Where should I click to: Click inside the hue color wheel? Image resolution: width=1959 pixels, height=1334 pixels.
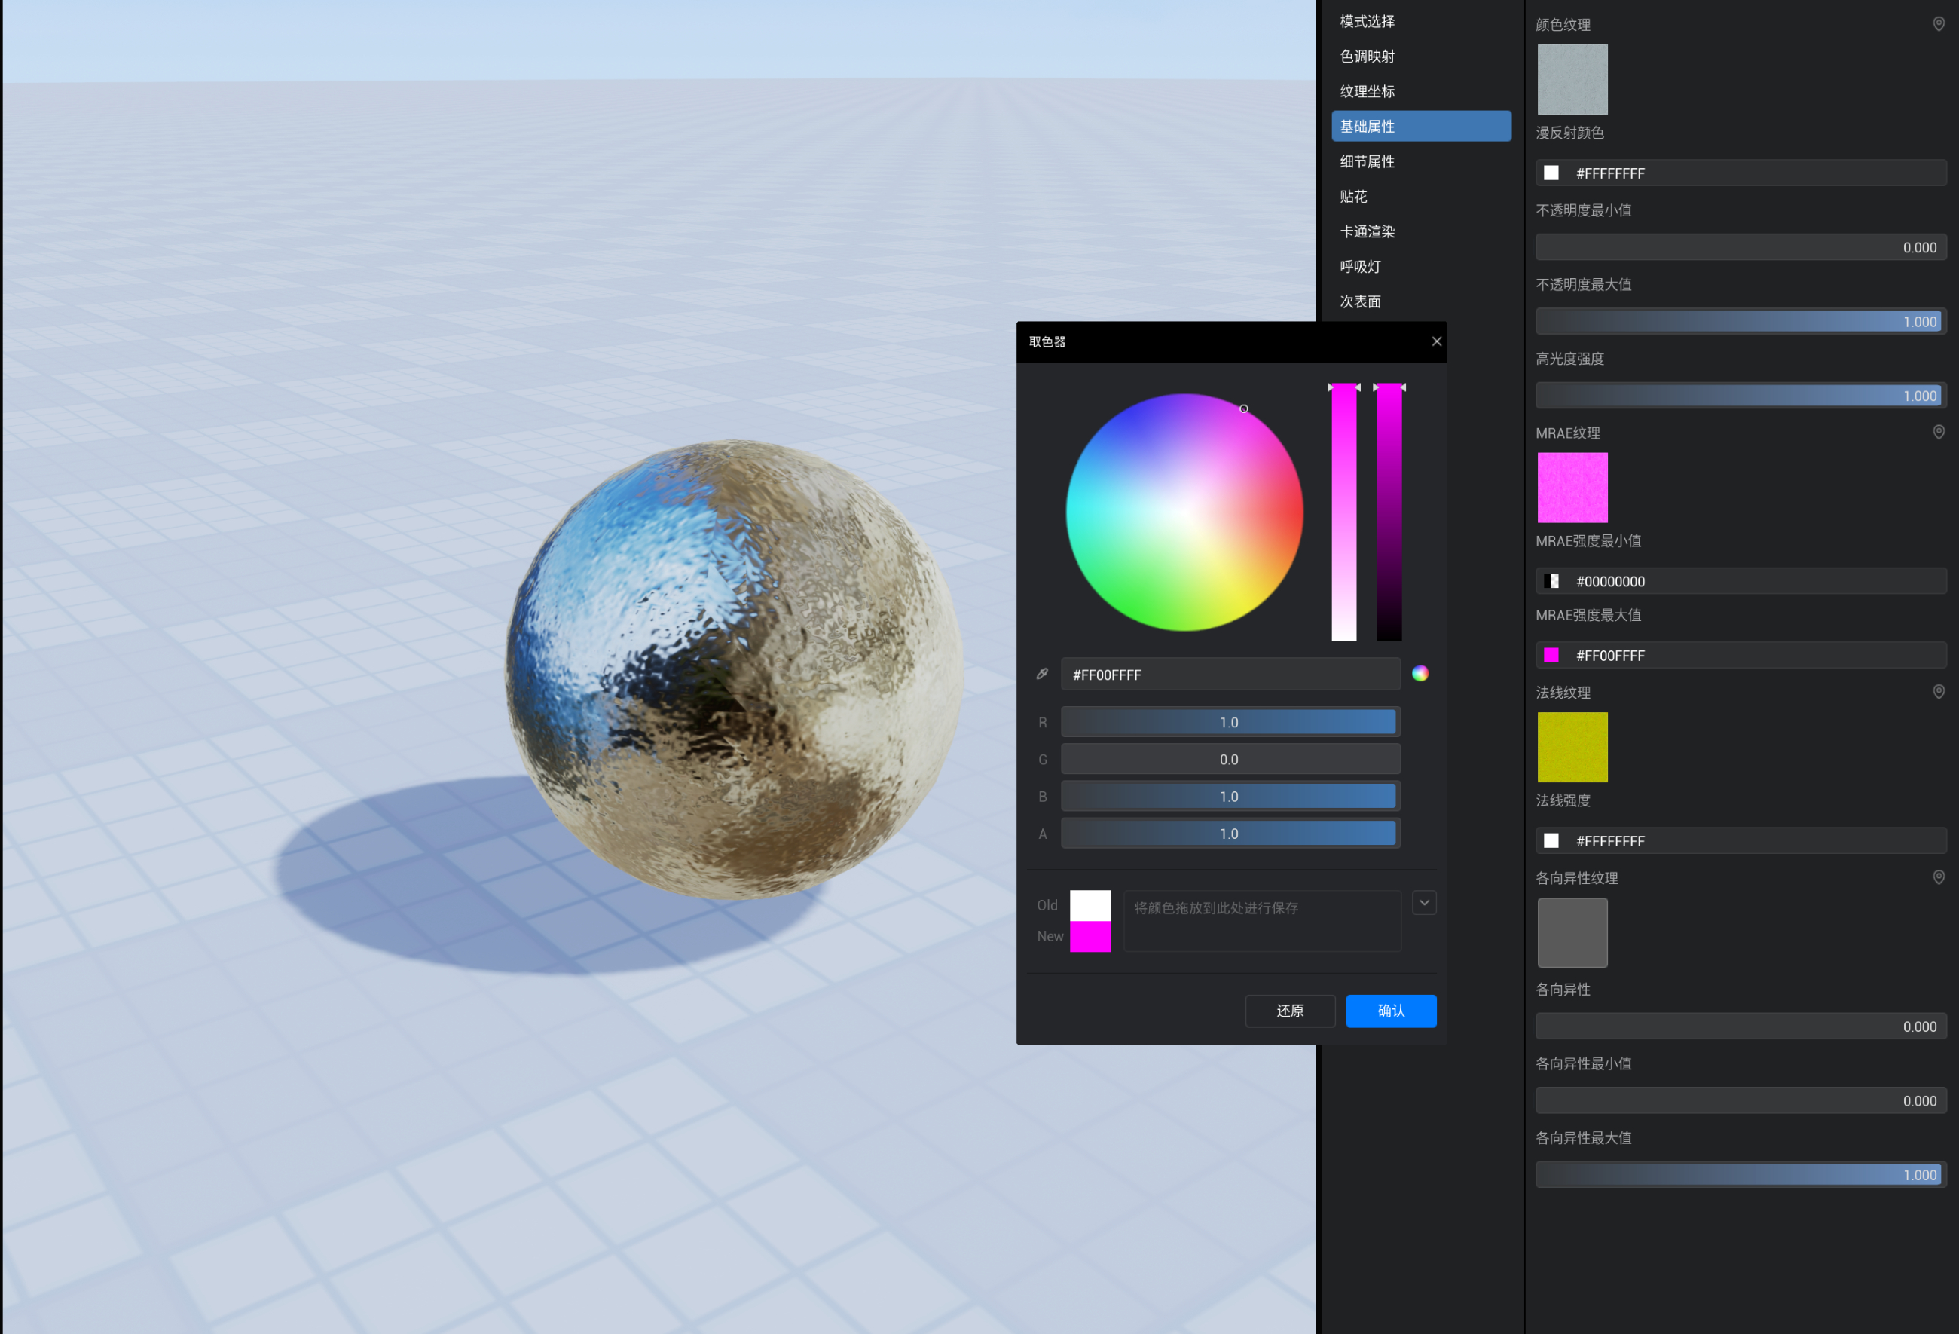[1184, 512]
